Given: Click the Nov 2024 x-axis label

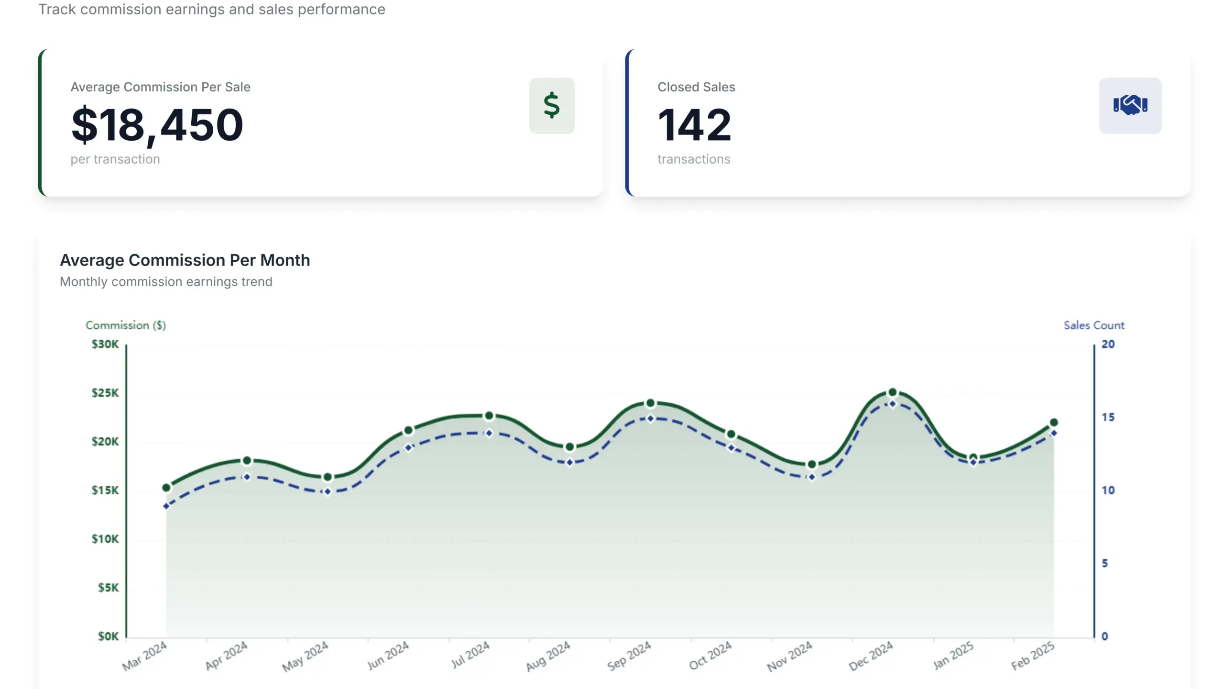Looking at the screenshot, I should 789,656.
